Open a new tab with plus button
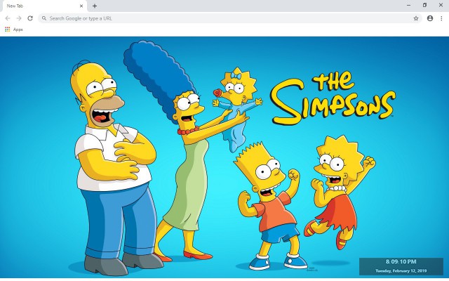 pos(95,6)
